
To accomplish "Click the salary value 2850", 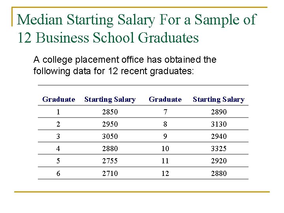I will tap(110, 112).
